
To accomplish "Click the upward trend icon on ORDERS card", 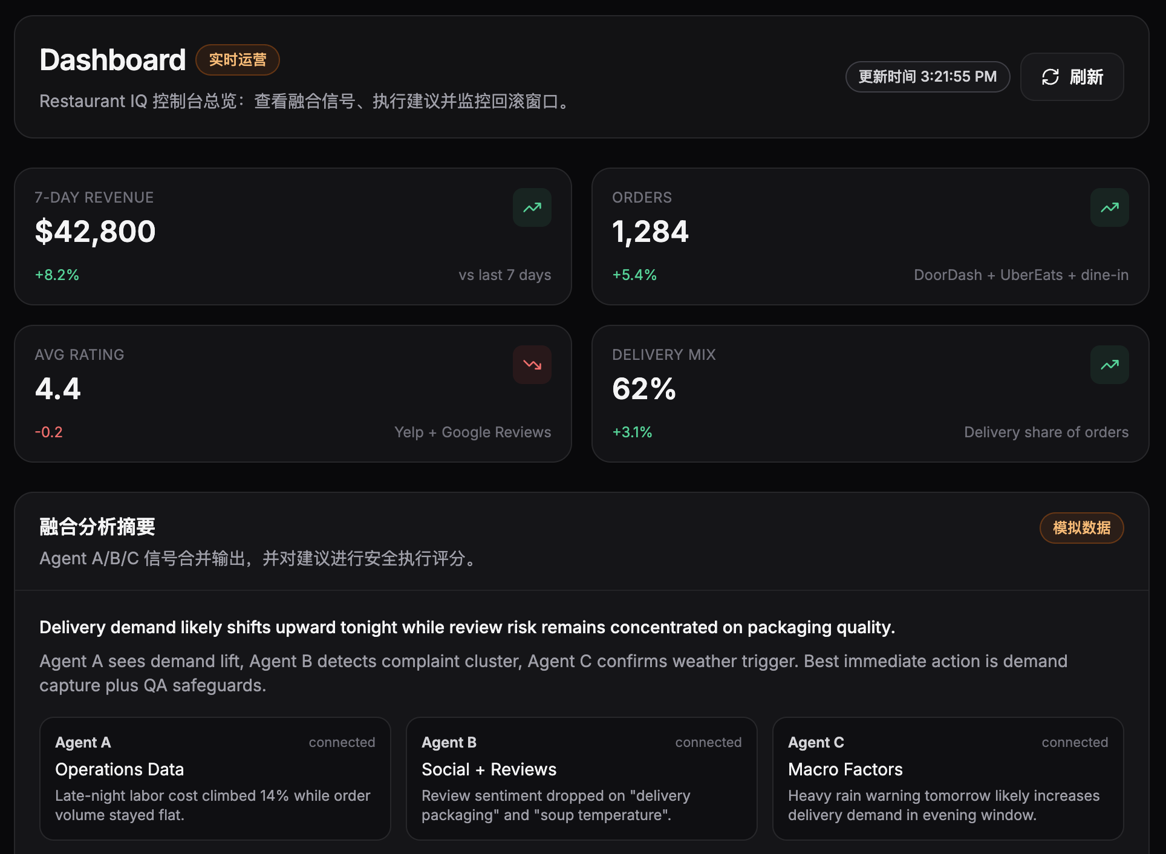I will (1109, 207).
